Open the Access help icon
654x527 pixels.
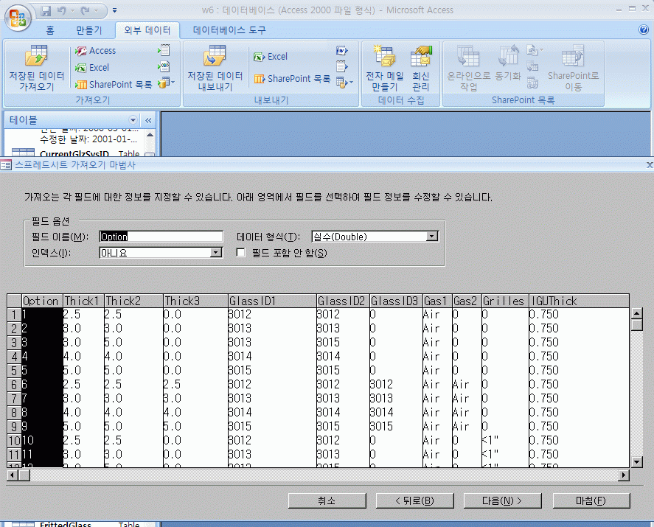point(643,30)
